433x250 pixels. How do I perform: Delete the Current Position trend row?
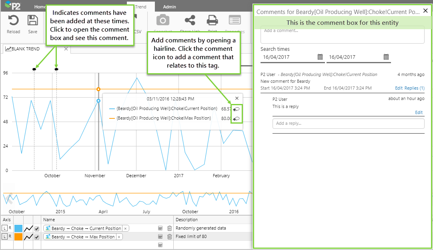point(170,228)
